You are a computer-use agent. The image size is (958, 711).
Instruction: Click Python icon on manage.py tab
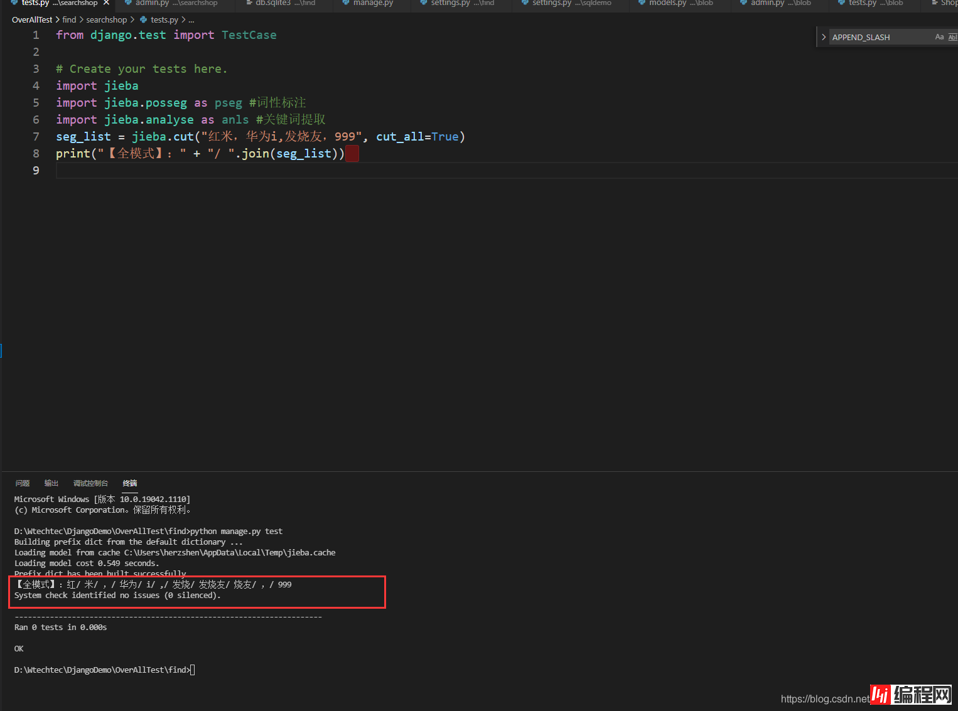click(346, 3)
